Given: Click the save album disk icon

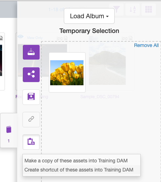Looking at the screenshot, I should [31, 97].
